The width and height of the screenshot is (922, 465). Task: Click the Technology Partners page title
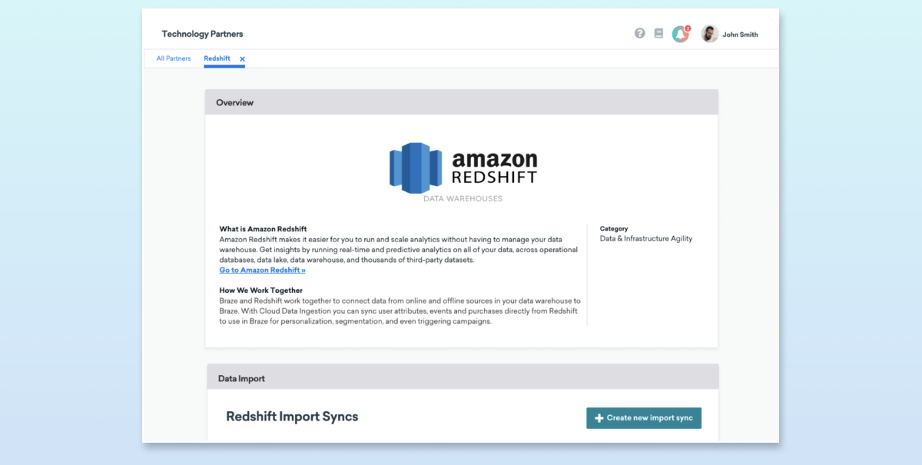pyautogui.click(x=202, y=34)
